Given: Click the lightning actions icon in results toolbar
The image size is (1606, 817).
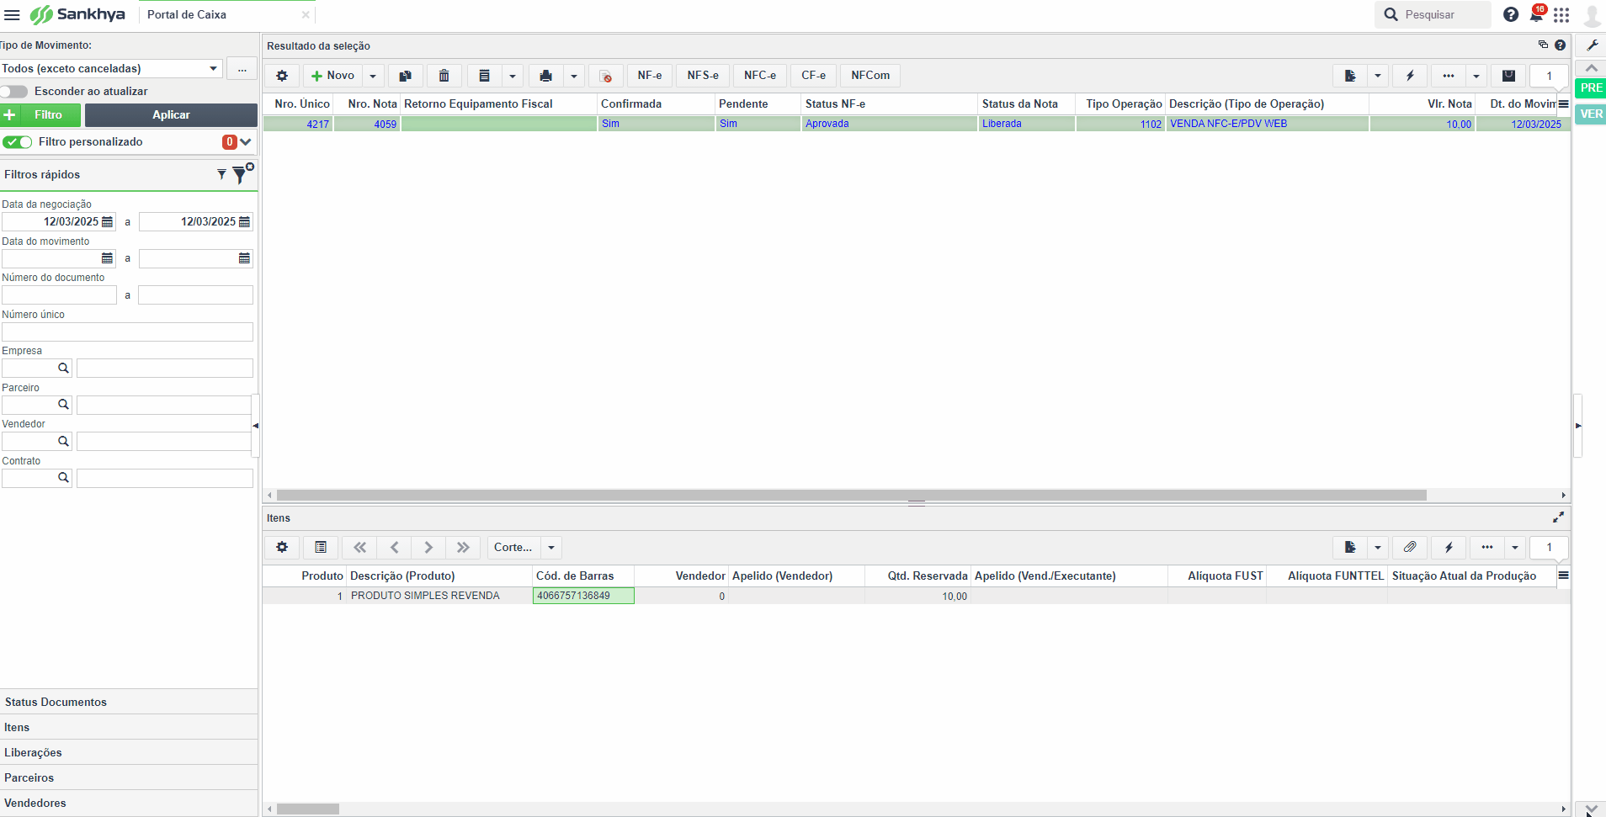Looking at the screenshot, I should pos(1410,76).
